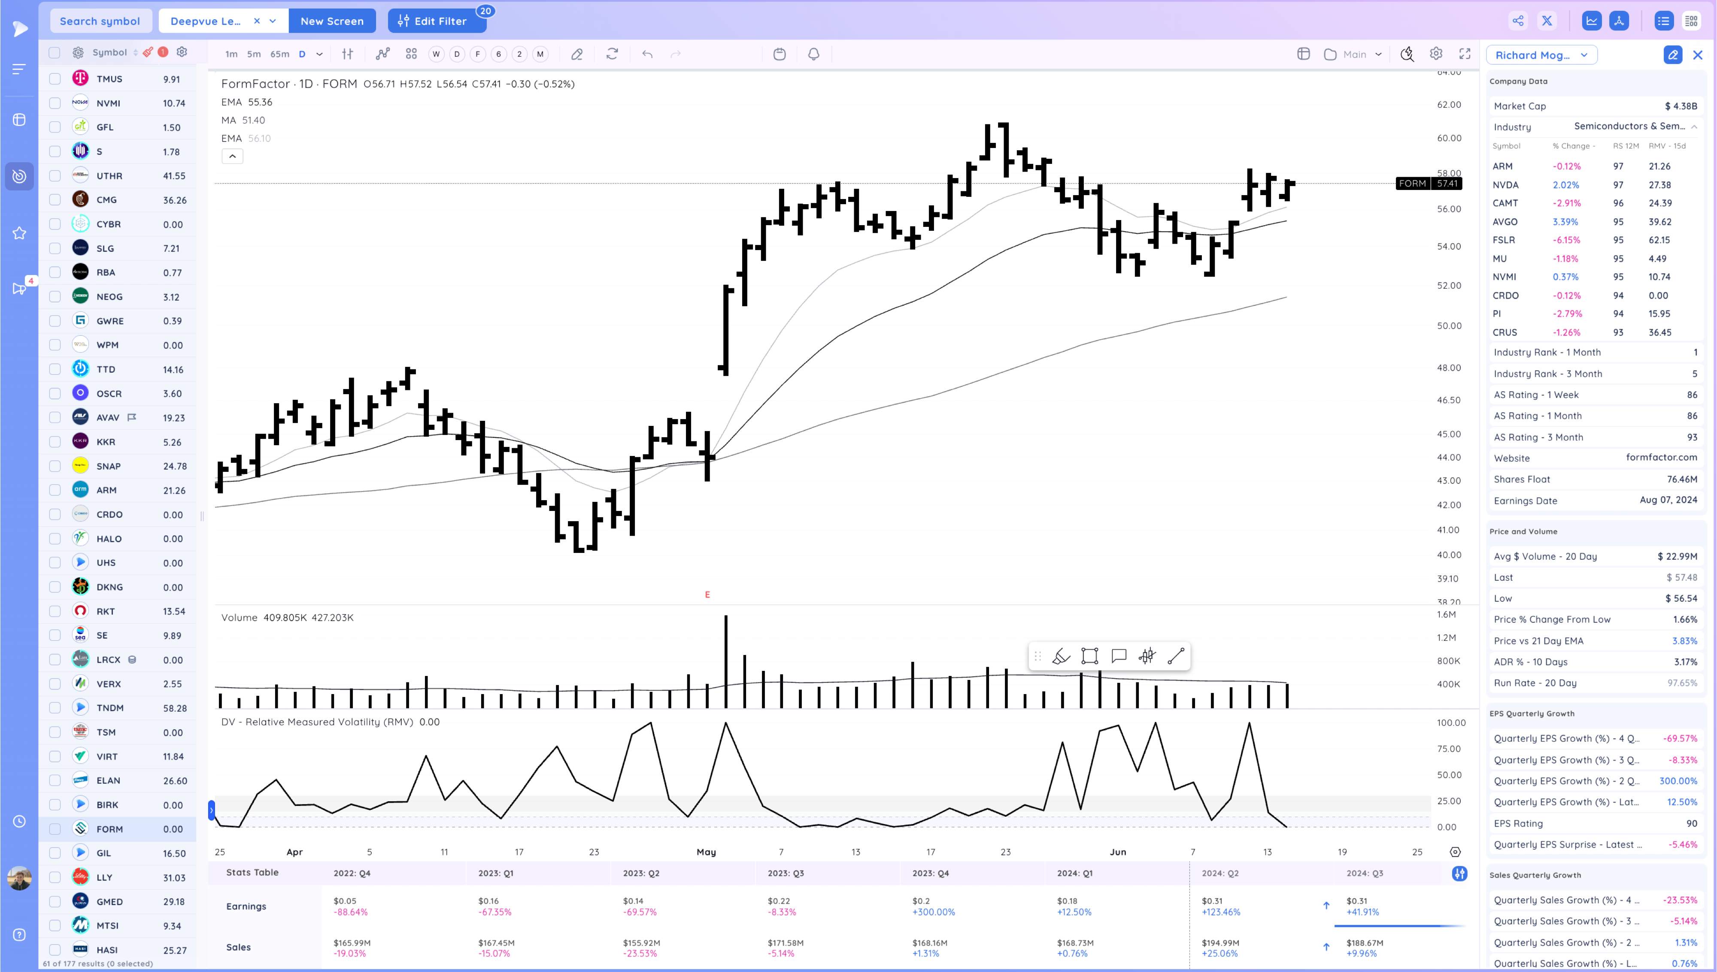Open stats table settings icon
1717x972 pixels.
[x=1460, y=873]
